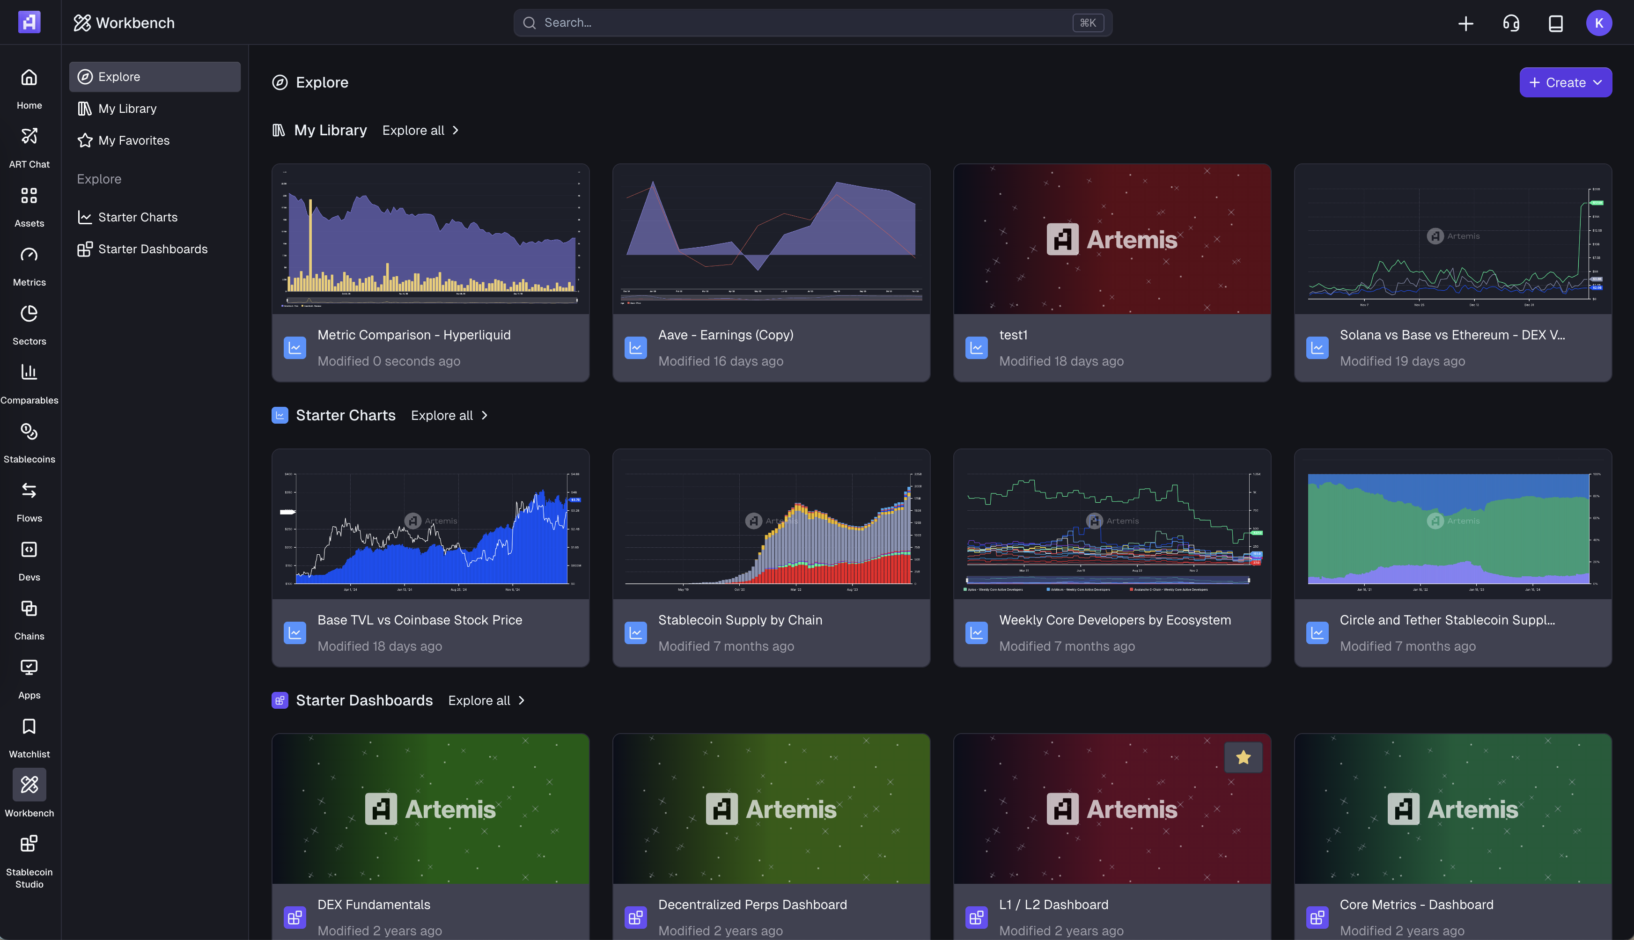
Task: Open Stablecoin Studio from sidebar
Action: coord(29,859)
